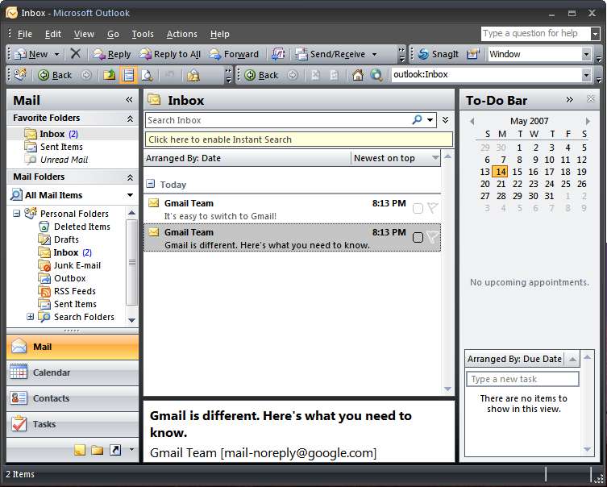Switch to the Tasks pane
Viewport: 607px width, 487px height.
click(x=73, y=424)
